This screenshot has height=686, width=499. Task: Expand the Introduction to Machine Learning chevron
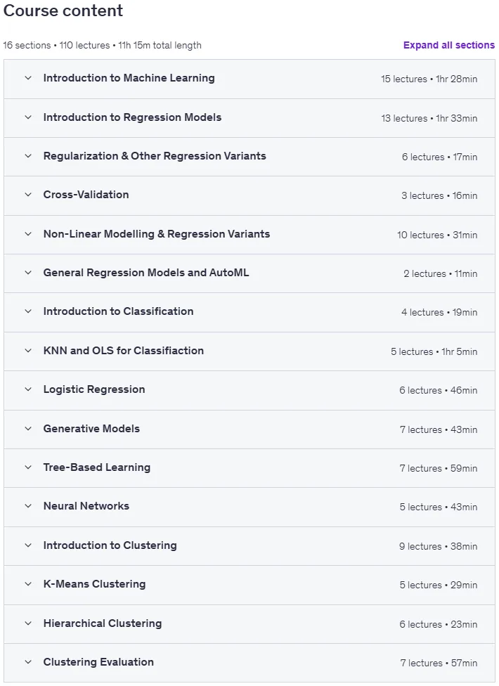[28, 78]
